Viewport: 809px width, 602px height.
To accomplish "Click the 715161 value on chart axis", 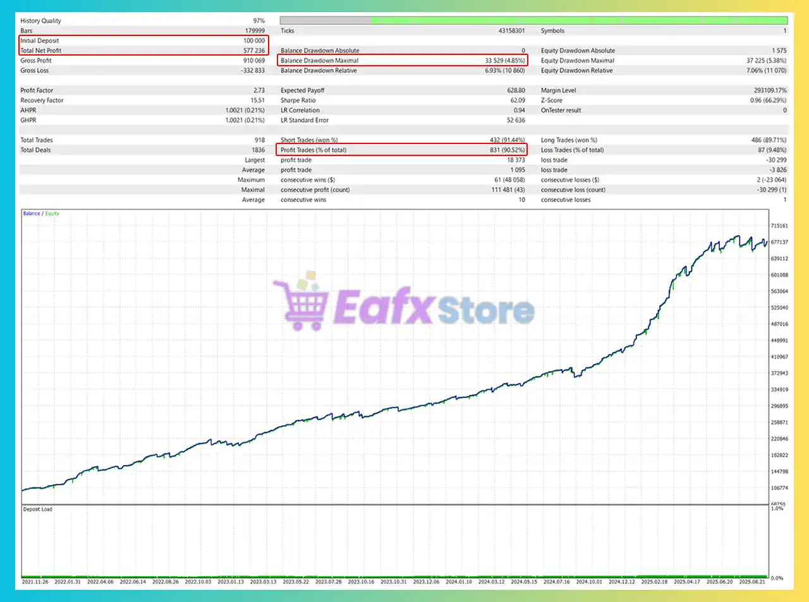I will click(x=779, y=226).
